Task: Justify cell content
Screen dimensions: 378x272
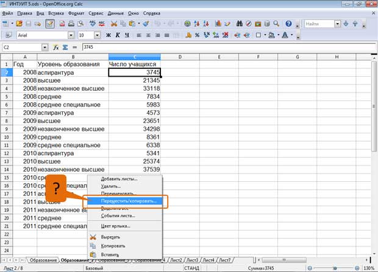Action: point(166,35)
